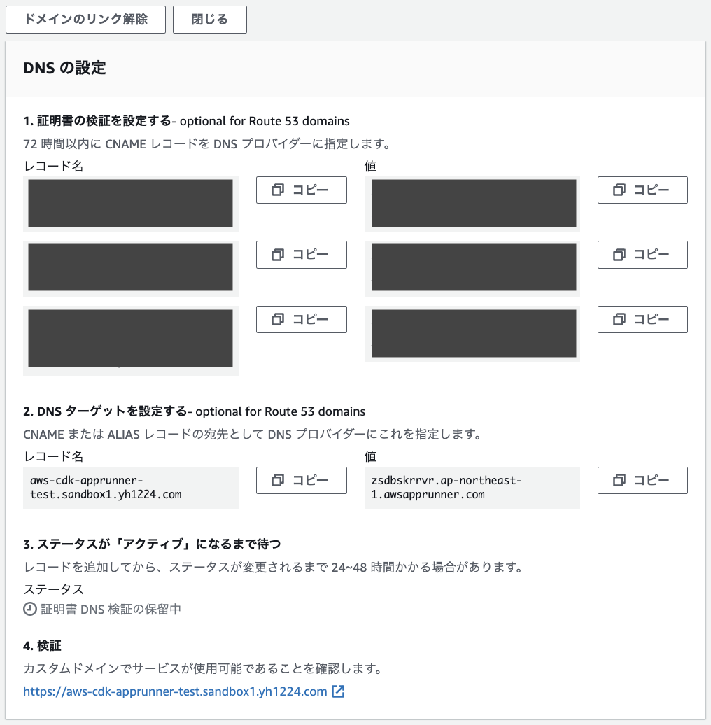The image size is (711, 725).
Task: Copy the DNS target record name
Action: (301, 480)
